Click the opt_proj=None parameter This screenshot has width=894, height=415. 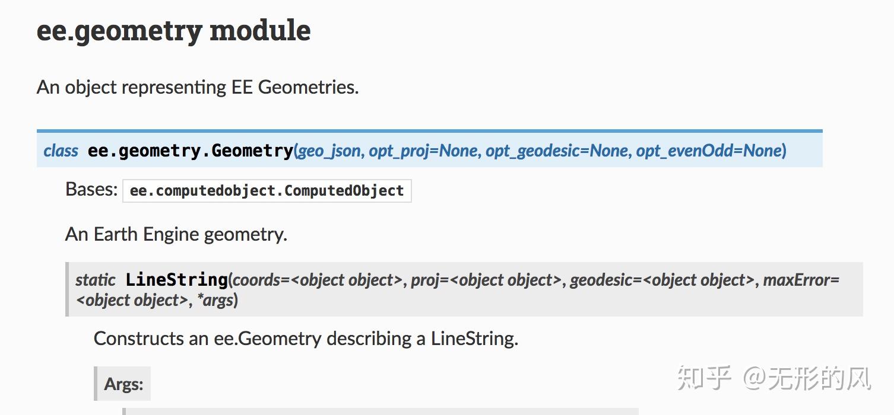423,151
